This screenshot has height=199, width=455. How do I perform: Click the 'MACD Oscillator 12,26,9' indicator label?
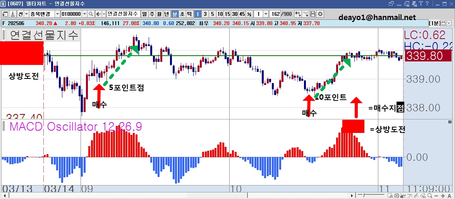[x=76, y=127]
